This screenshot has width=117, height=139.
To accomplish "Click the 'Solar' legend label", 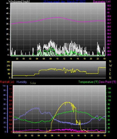I will pos(33,83).
